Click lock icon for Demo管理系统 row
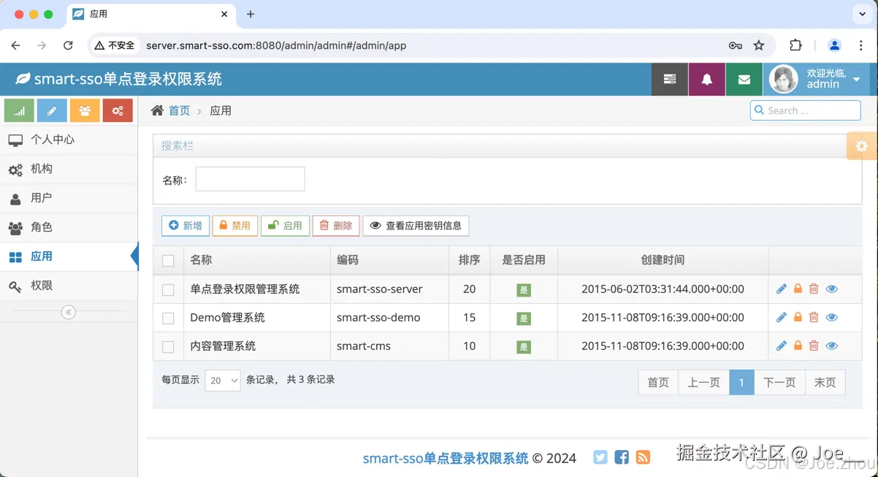The height and width of the screenshot is (477, 878). [798, 317]
